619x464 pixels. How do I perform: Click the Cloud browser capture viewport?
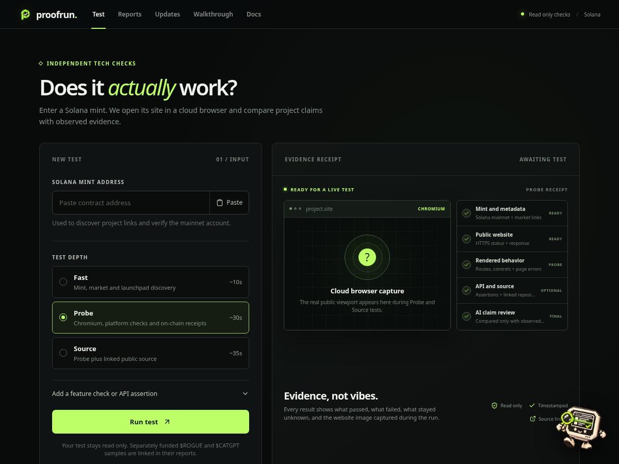[367, 273]
